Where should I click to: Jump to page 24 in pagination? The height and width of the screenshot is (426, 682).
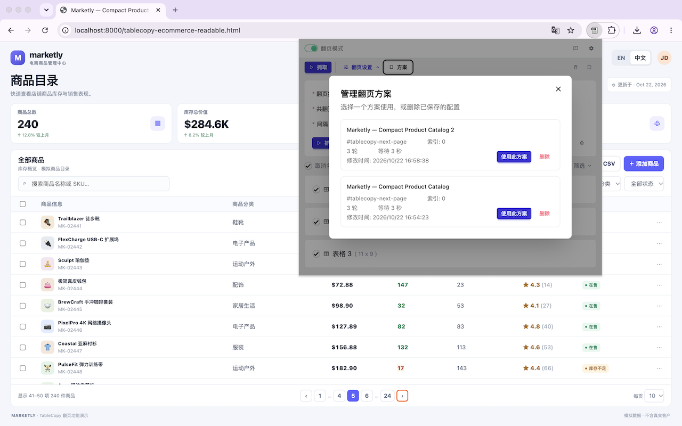(387, 396)
